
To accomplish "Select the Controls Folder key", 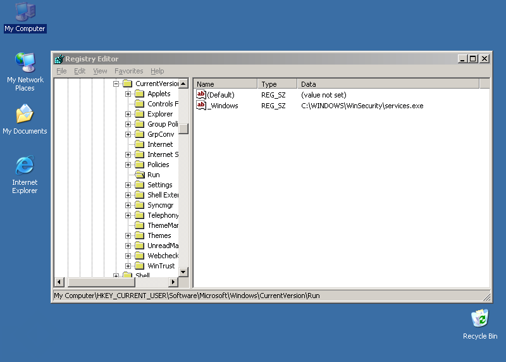I will click(x=163, y=104).
